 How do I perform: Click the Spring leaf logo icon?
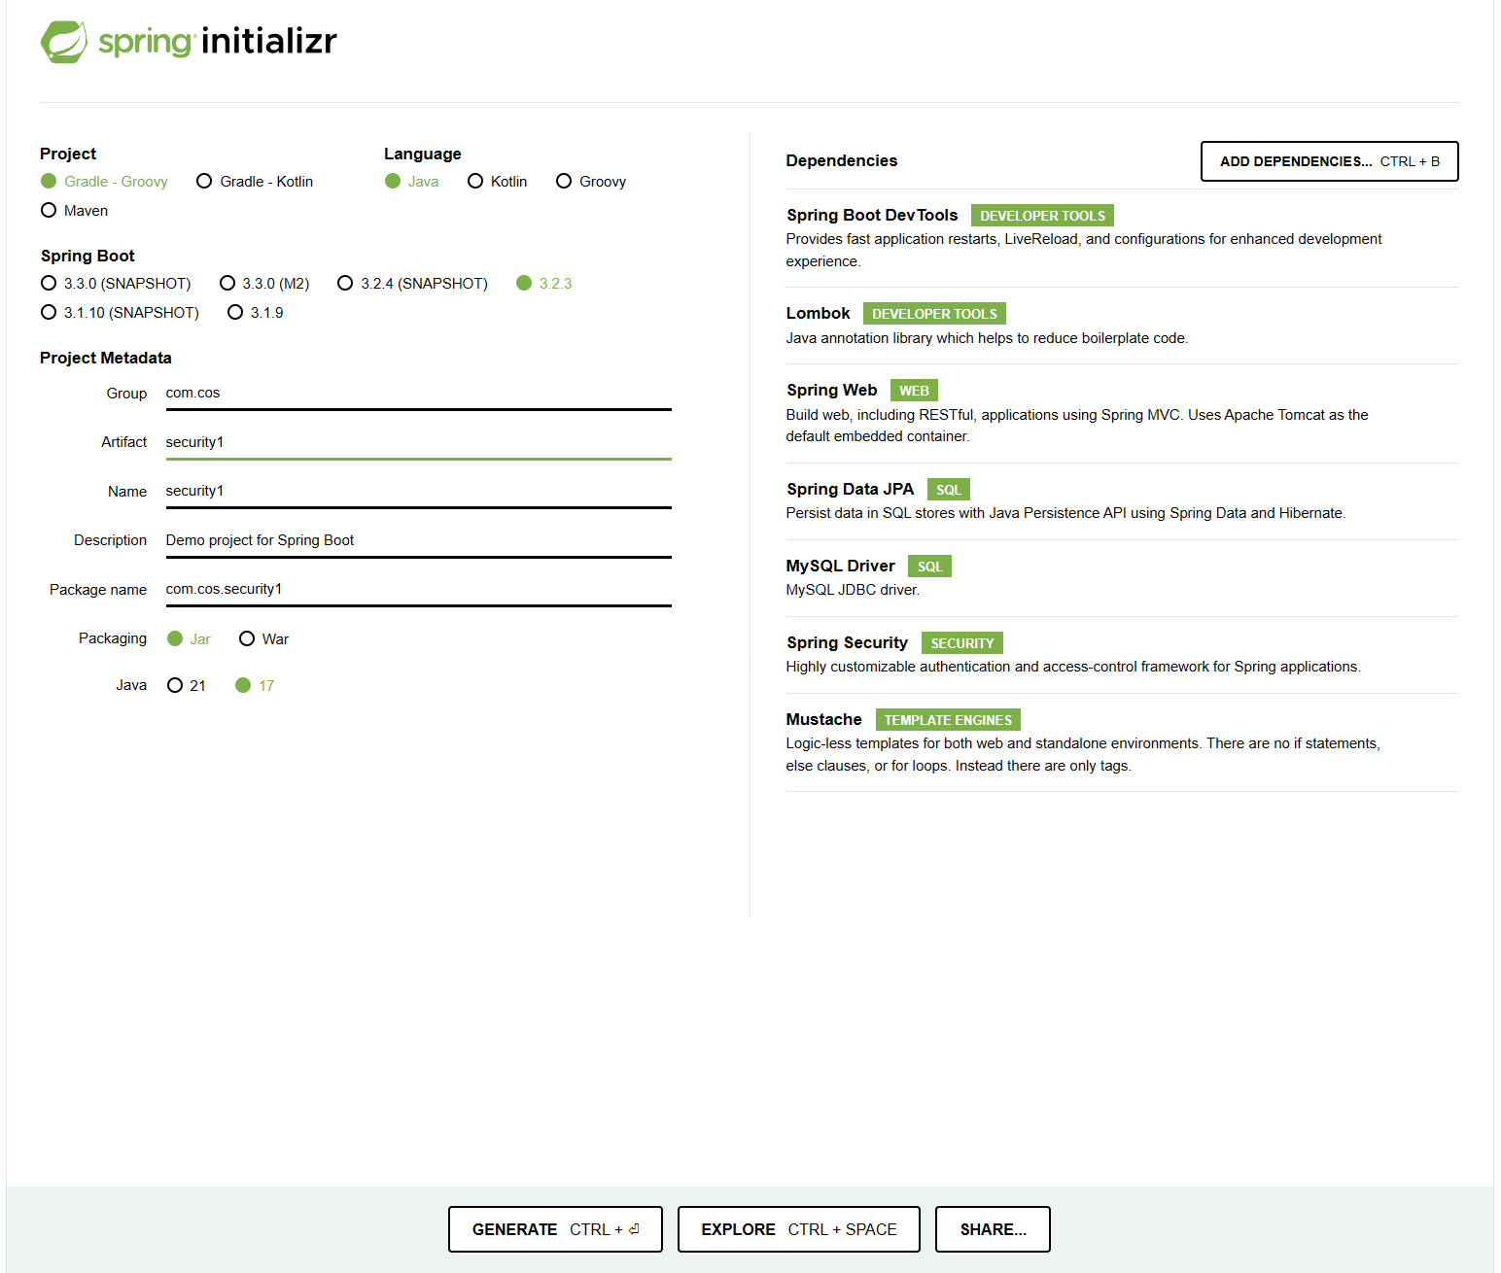(64, 42)
